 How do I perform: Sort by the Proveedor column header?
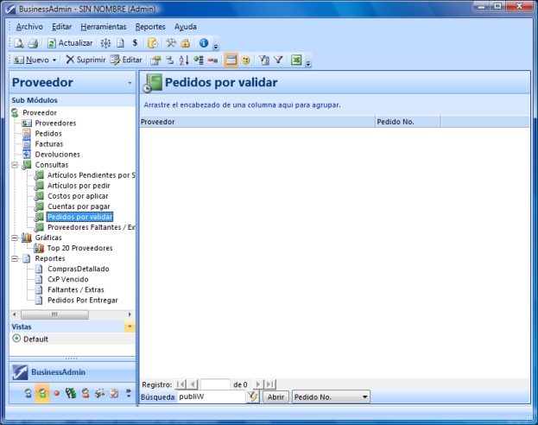tap(256, 122)
